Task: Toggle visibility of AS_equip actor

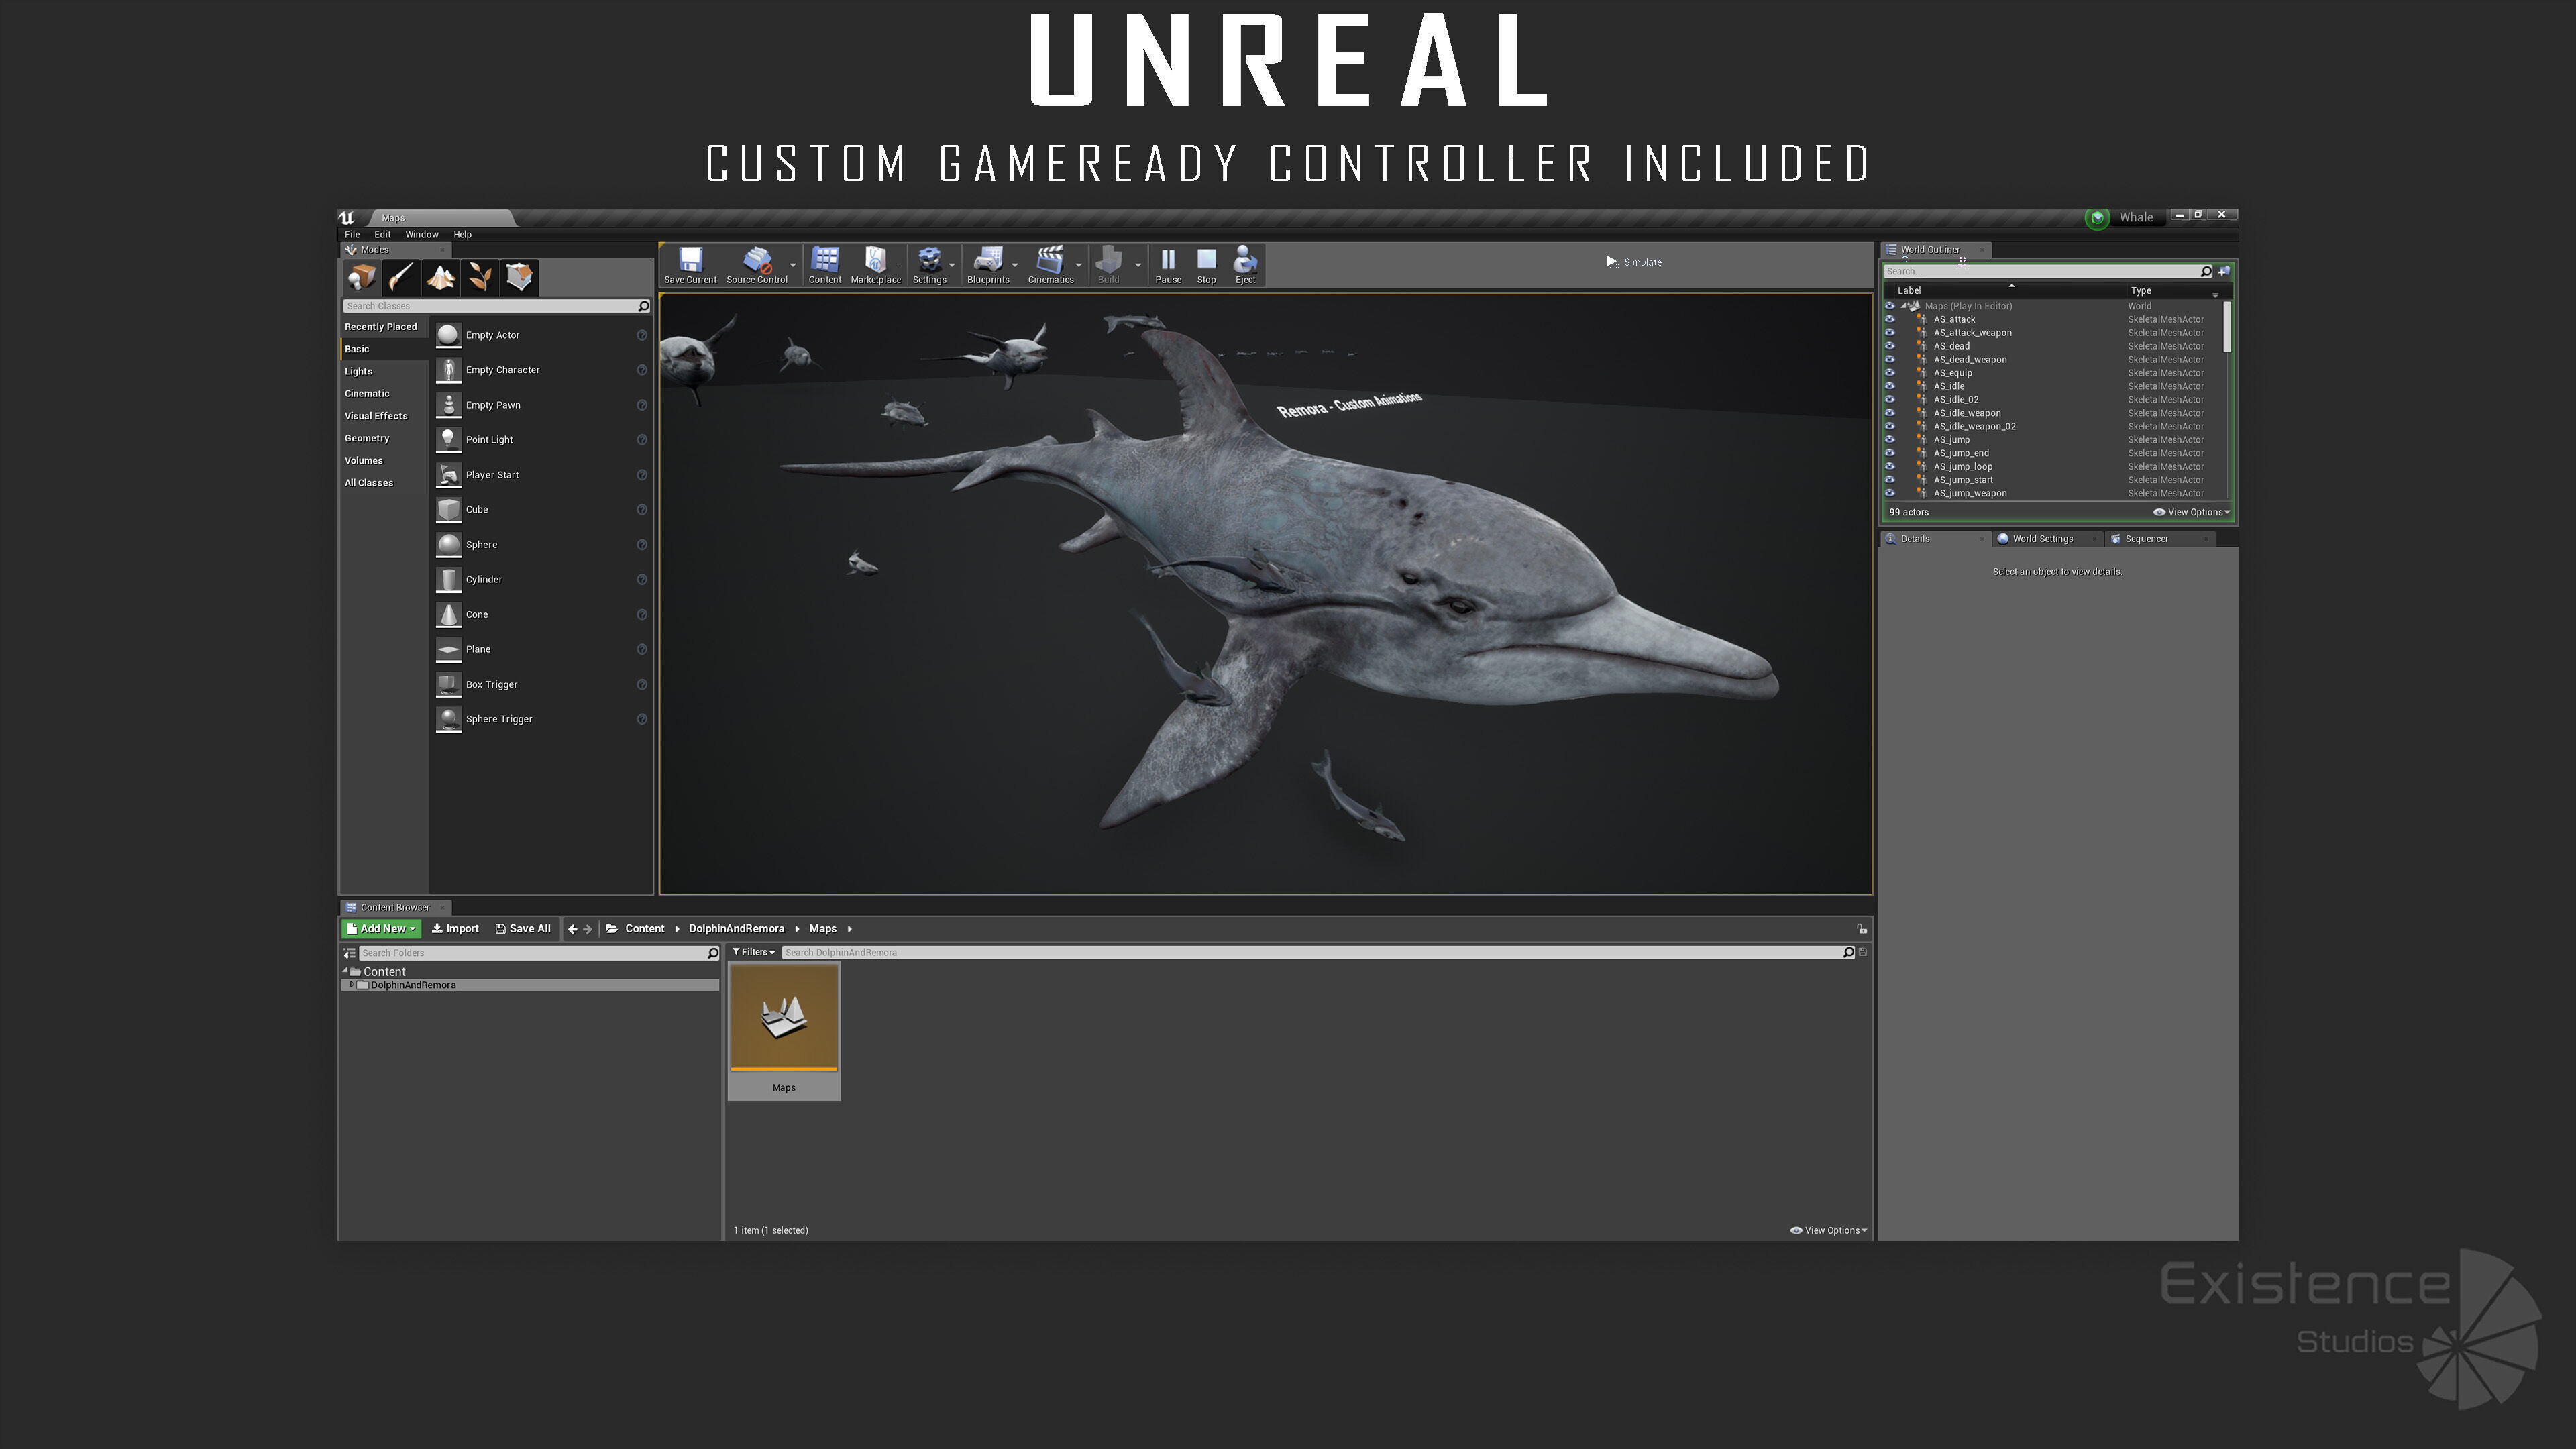Action: coord(1889,373)
